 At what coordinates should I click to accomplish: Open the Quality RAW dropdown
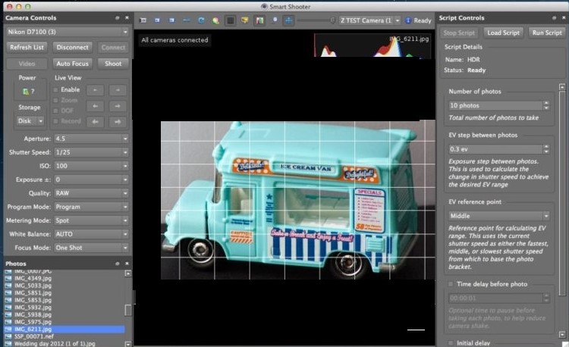[92, 193]
